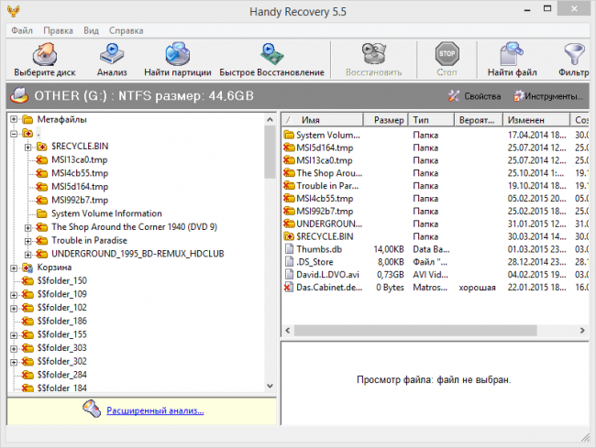Open the Инструменты tools menu
596x448 pixels.
pos(547,96)
